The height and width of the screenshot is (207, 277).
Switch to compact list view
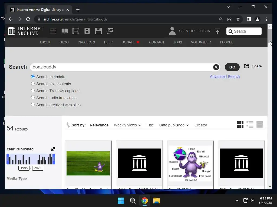260,125
